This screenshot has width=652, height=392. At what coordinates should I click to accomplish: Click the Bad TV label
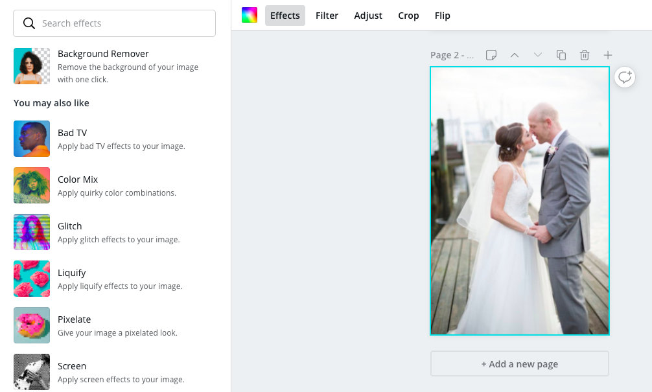coord(73,133)
